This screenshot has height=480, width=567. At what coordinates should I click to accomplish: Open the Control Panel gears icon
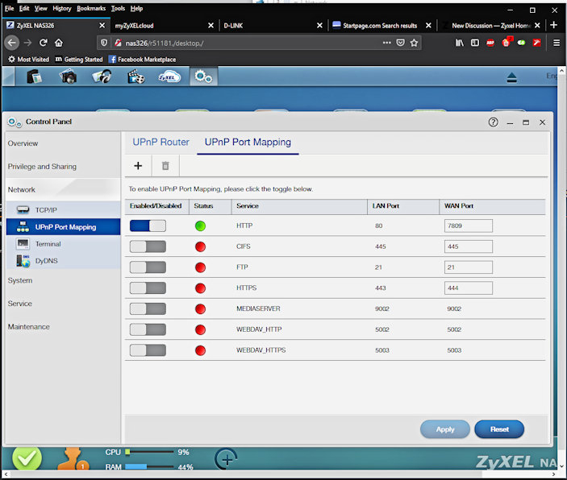(203, 77)
